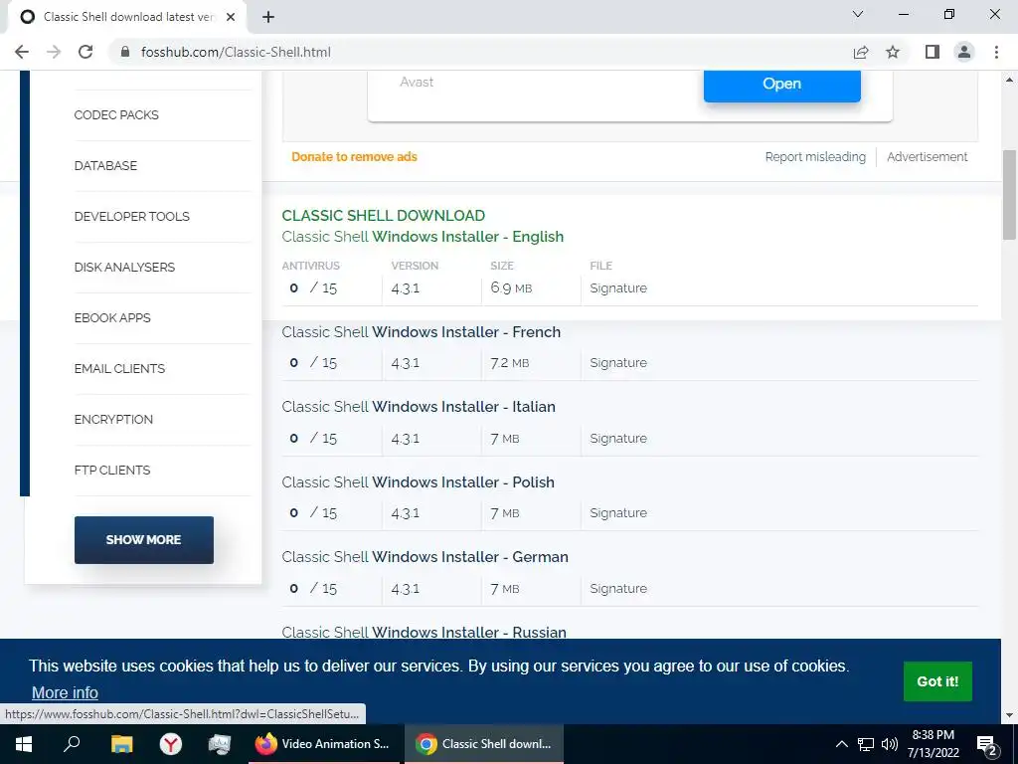Image resolution: width=1018 pixels, height=764 pixels.
Task: Click the blue Open ad button
Action: click(x=781, y=85)
